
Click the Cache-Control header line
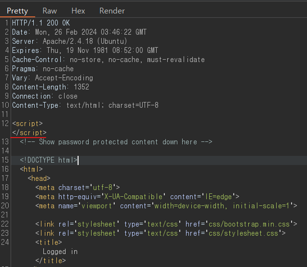pos(108,60)
